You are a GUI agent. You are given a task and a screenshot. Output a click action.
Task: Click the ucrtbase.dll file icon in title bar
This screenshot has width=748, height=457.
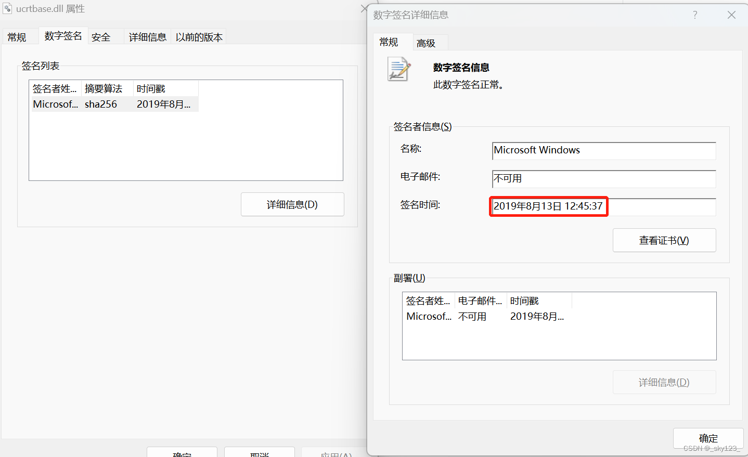point(7,8)
